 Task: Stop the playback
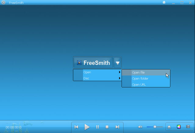coord(107,127)
